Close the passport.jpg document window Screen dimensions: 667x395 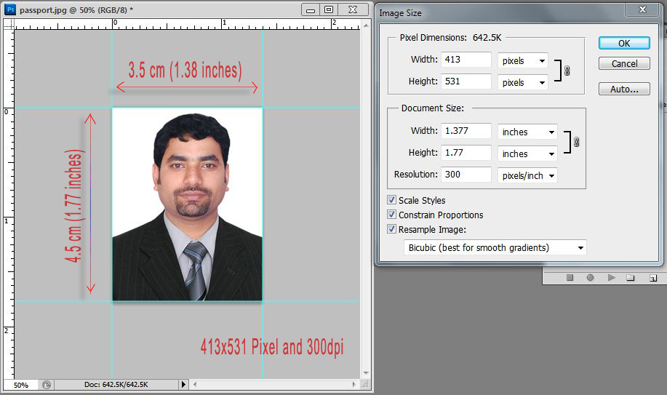[353, 9]
